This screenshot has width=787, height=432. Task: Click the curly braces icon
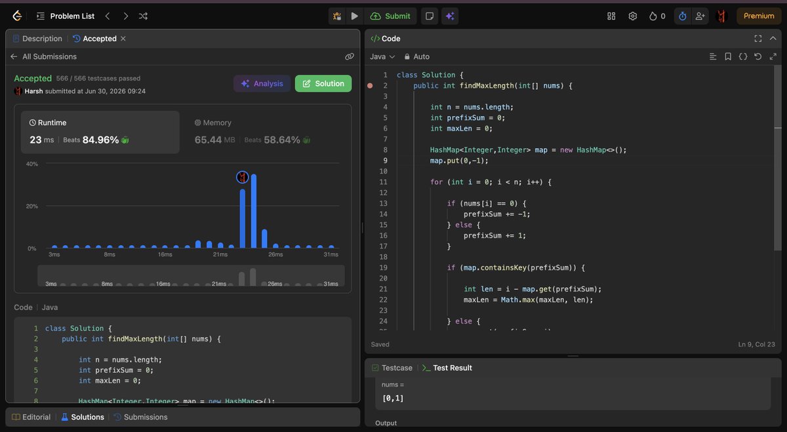743,56
